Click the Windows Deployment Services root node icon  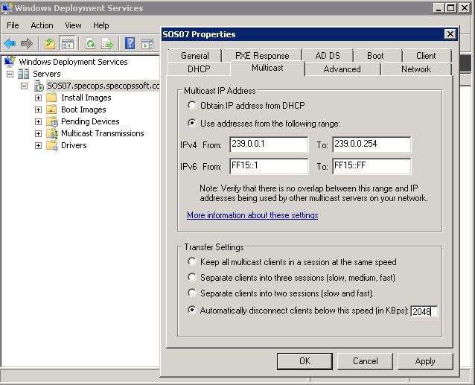tap(10, 62)
